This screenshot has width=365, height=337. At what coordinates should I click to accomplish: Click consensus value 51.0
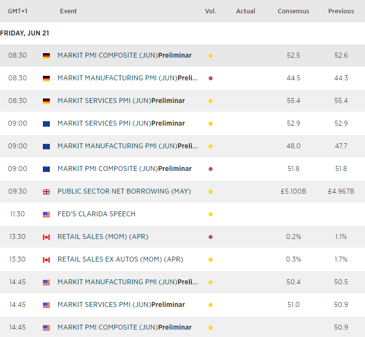click(x=293, y=304)
